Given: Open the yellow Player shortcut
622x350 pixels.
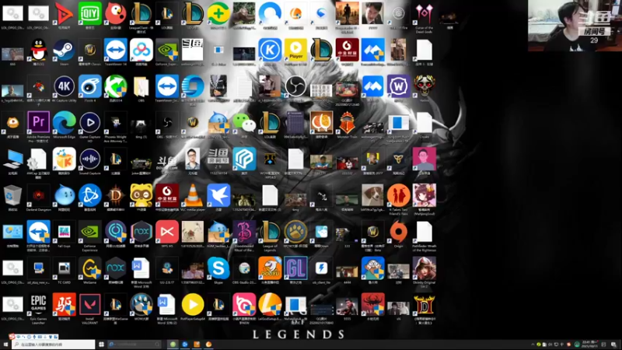Looking at the screenshot, I should pos(295,50).
